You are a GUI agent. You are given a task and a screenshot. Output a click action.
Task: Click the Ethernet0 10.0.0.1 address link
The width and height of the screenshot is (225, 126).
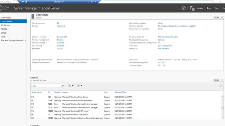pos(60,49)
